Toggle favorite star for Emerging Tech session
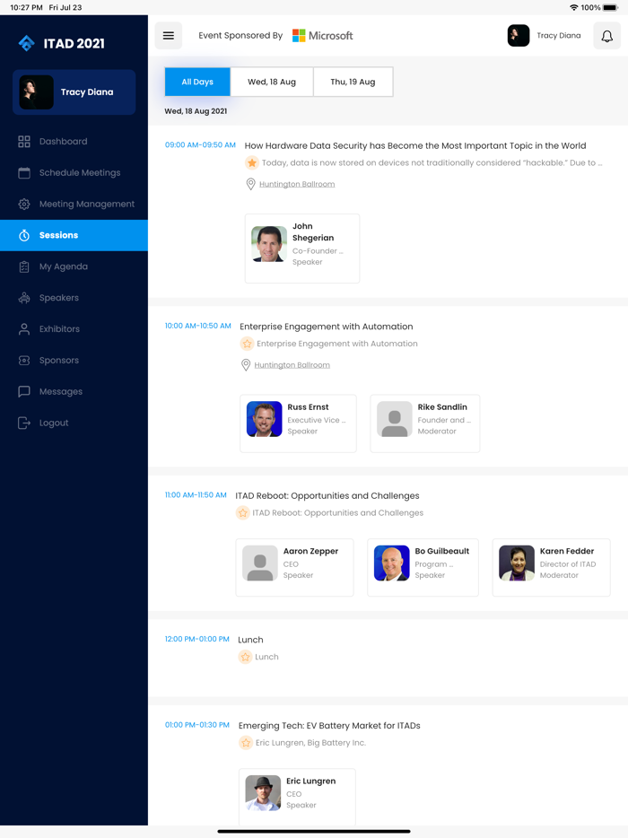The width and height of the screenshot is (628, 838). (246, 743)
